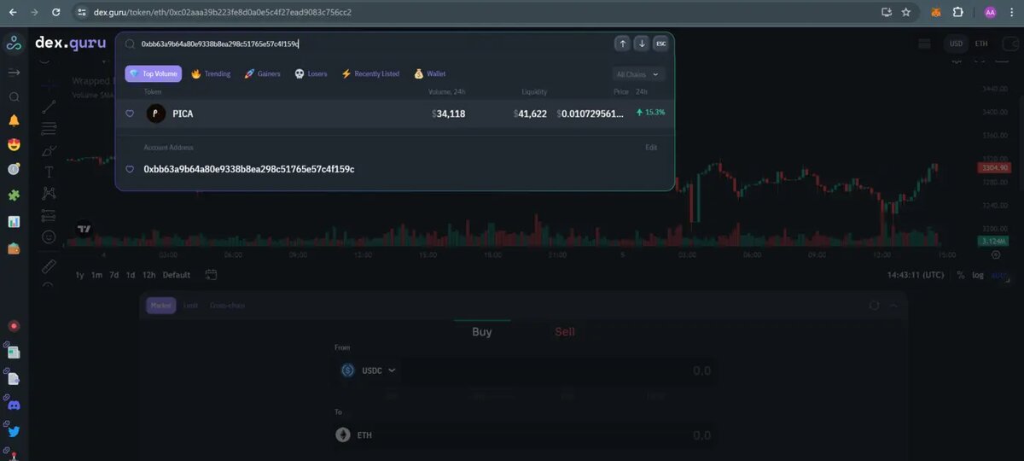
Task: Select the text tool in chart toolbar
Action: point(49,172)
